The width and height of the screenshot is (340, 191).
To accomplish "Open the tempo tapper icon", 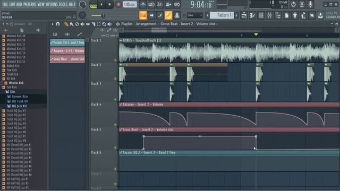I will point(303,15).
